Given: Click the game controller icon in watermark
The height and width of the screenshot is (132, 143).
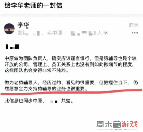Looking at the screenshot, I should (117, 124).
